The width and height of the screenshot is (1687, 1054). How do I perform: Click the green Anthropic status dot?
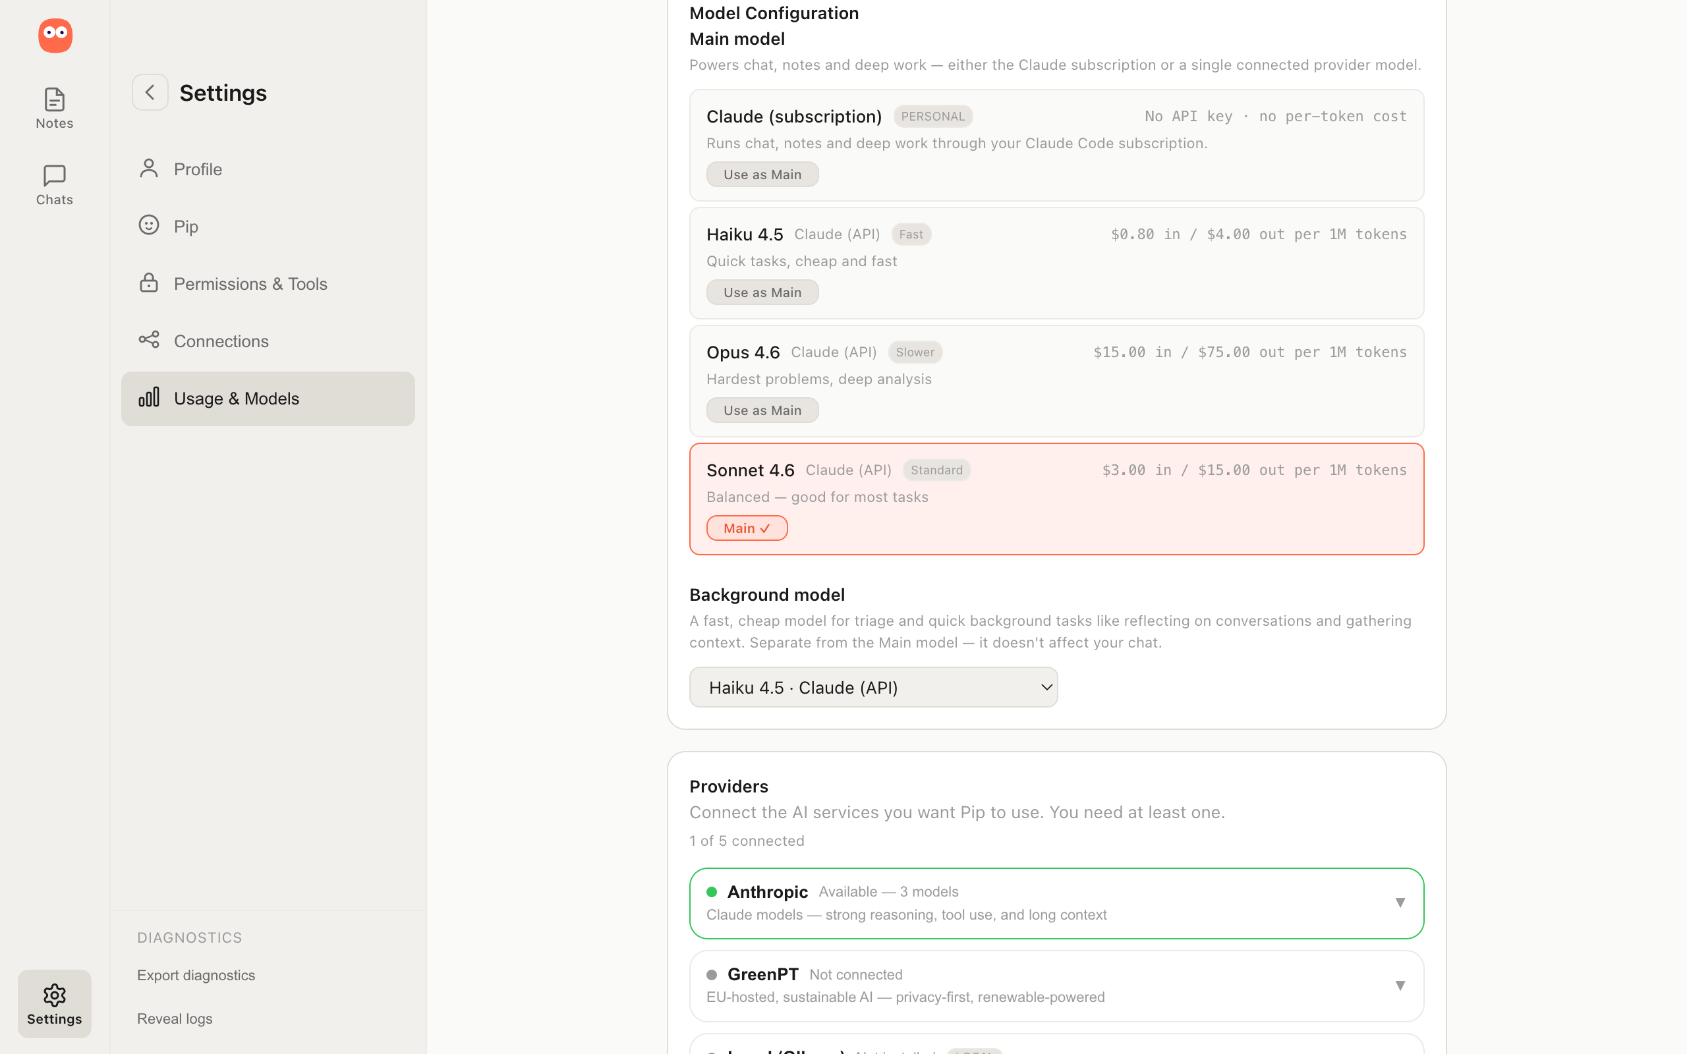[x=711, y=891]
